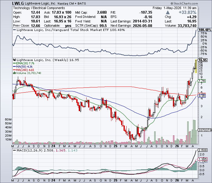Click the 16.95 current price tag
This screenshot has height=183, width=212.
(x=203, y=60)
